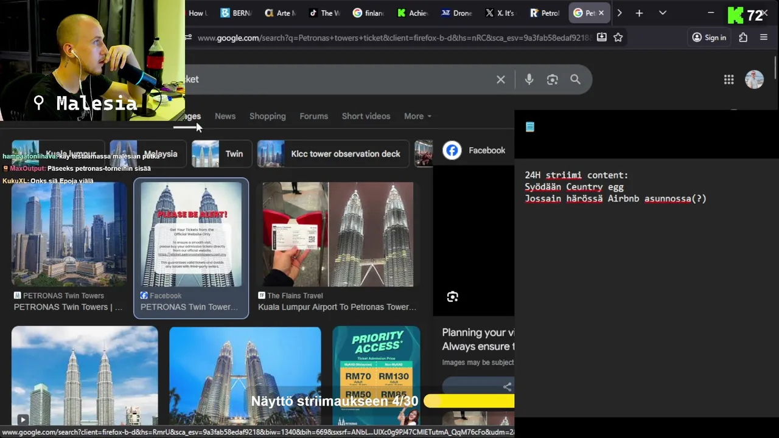Click the 'Syödään Ceuntry egg' note line
Image resolution: width=779 pixels, height=438 pixels.
574,187
